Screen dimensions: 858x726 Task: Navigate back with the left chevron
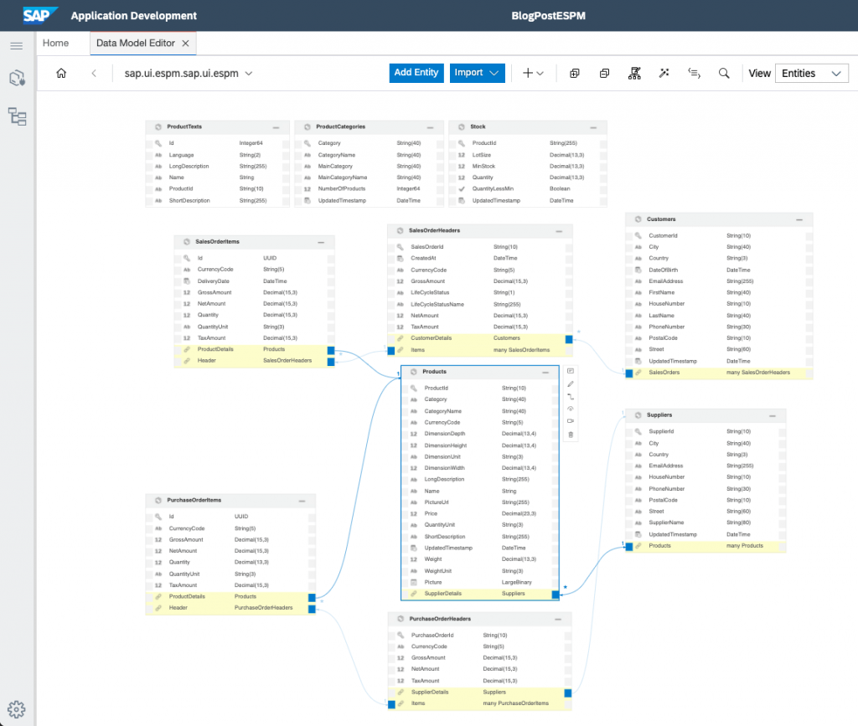(x=94, y=73)
